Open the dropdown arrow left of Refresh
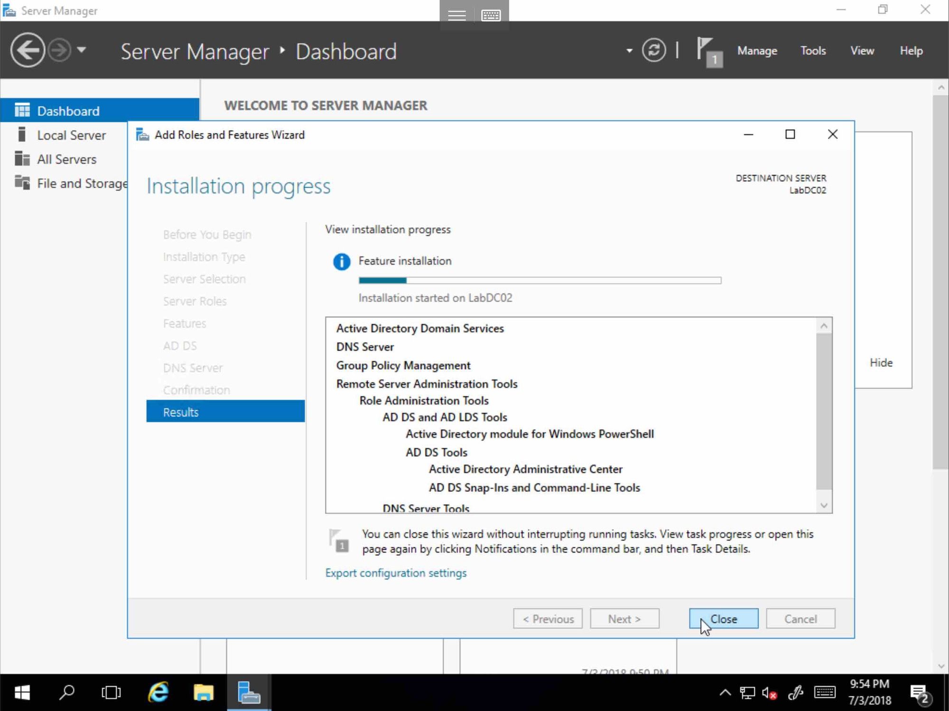 629,50
